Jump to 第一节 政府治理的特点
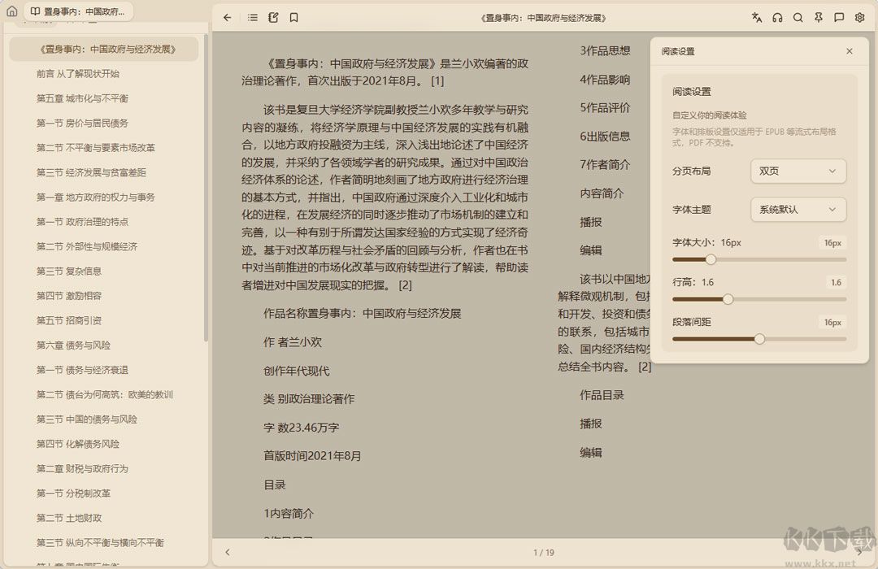This screenshot has width=878, height=569. coord(82,222)
